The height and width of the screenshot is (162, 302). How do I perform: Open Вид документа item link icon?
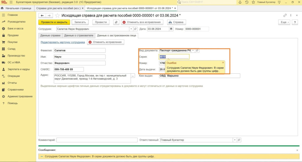point(197,50)
